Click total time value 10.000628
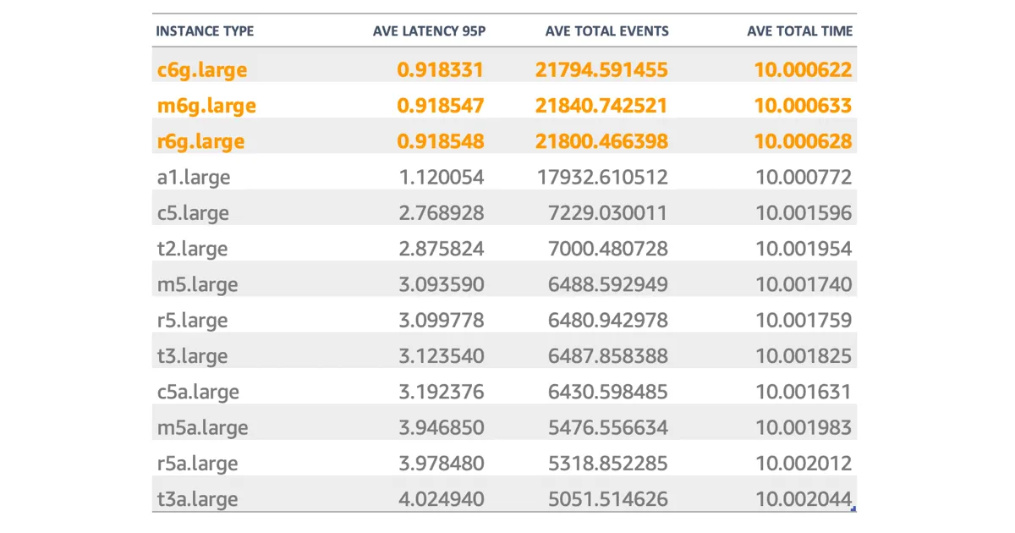 point(804,140)
